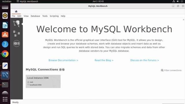Open the Models sidebar icon
The width and height of the screenshot is (185, 104).
(16, 34)
